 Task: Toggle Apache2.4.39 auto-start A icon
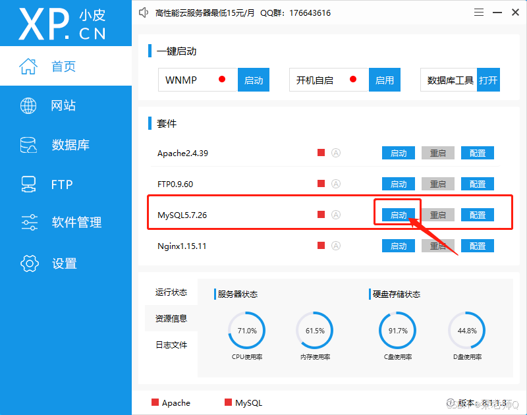336,153
